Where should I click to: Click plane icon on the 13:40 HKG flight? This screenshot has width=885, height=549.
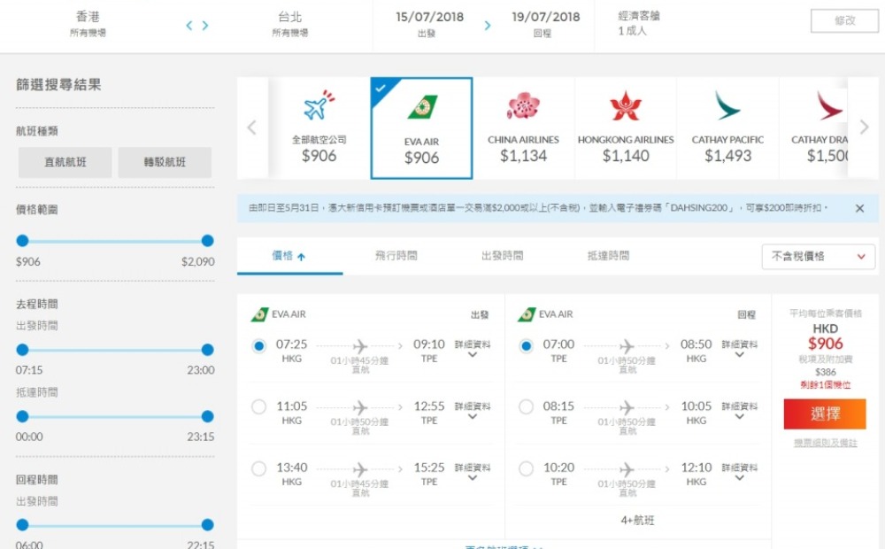360,468
